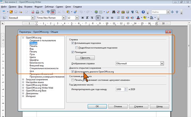This screenshot has height=117, width=191.
Task: Open a file with the Open icon
Action: pyautogui.click(x=11, y=12)
